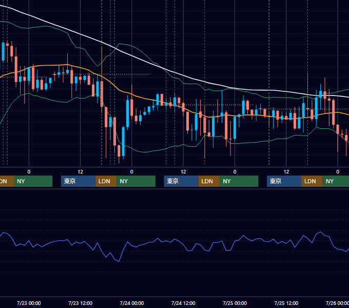
Task: Select the LDN session block on 7/24
Action: (209, 181)
